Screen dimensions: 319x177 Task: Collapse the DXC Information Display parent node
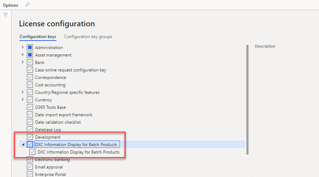click(x=23, y=144)
